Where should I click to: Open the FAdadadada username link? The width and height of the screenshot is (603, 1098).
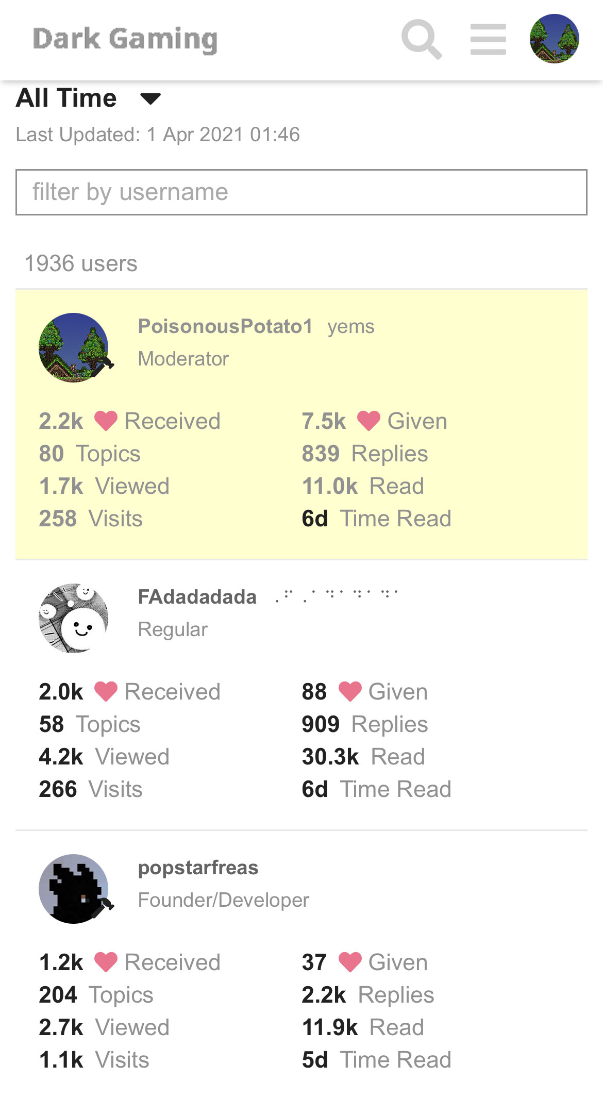197,597
